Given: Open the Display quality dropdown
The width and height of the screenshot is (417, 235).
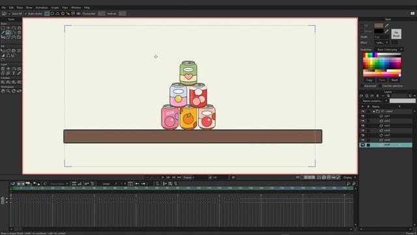Looking at the screenshot, I should click(349, 178).
